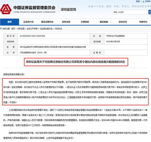
Task: Click the 索引号 label cell
Action: pos(11,36)
